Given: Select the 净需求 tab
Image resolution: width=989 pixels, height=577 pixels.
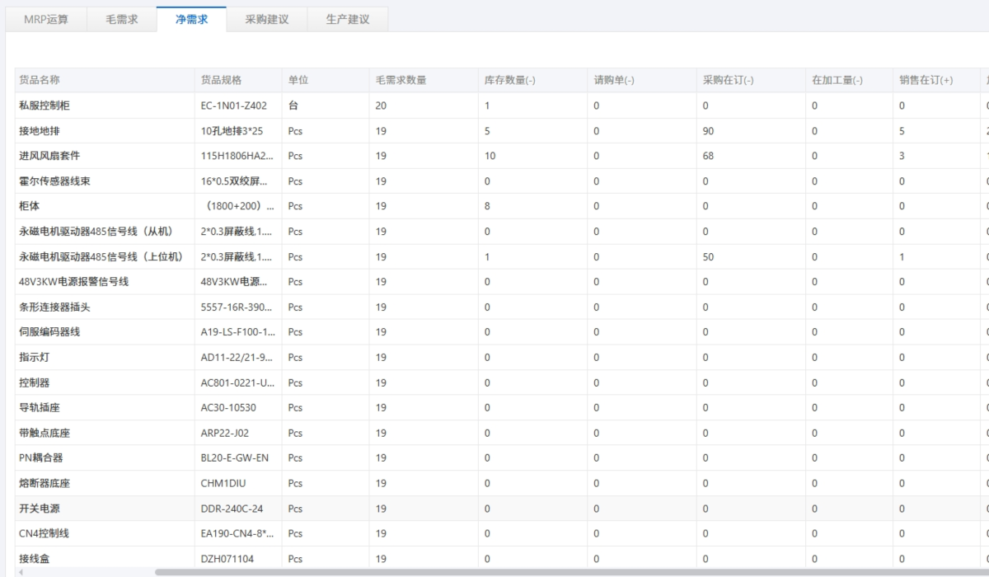Looking at the screenshot, I should tap(191, 19).
